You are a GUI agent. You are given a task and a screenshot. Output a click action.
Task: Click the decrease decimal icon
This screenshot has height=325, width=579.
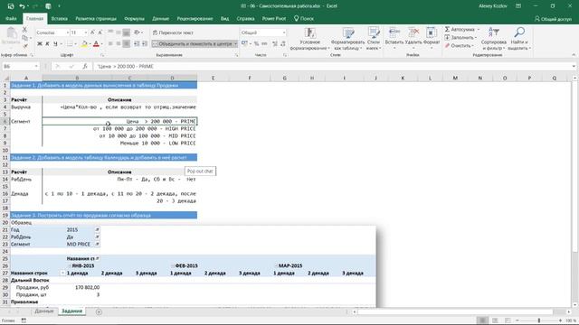point(283,44)
